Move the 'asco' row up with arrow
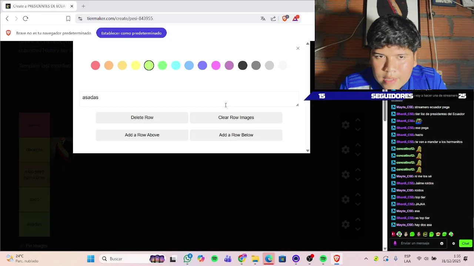Viewport: 474px width, 266px height. click(x=358, y=195)
